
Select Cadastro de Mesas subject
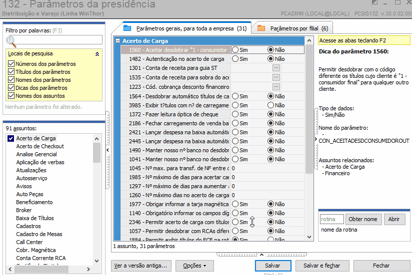(x=39, y=234)
